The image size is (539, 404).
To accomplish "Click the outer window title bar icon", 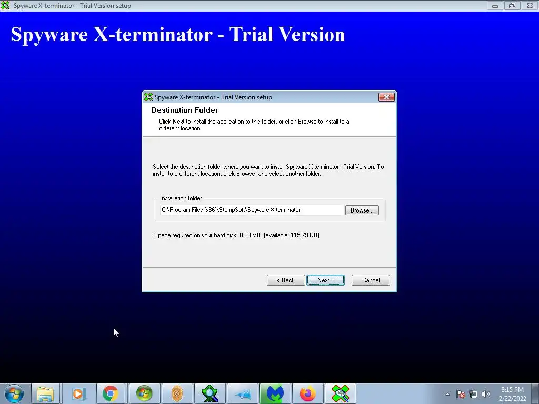I will 5,5.
